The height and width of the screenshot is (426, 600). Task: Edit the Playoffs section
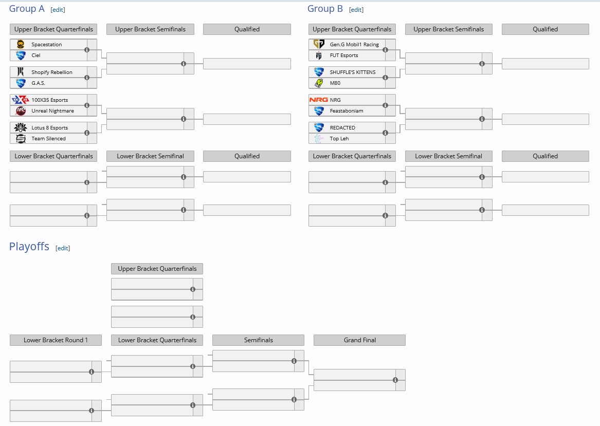tap(63, 248)
